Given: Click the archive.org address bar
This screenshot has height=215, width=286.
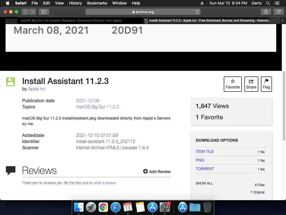Looking at the screenshot, I should click(x=143, y=12).
